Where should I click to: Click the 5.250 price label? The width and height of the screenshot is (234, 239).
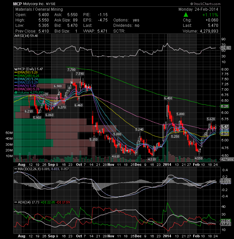pyautogui.click(x=175, y=136)
